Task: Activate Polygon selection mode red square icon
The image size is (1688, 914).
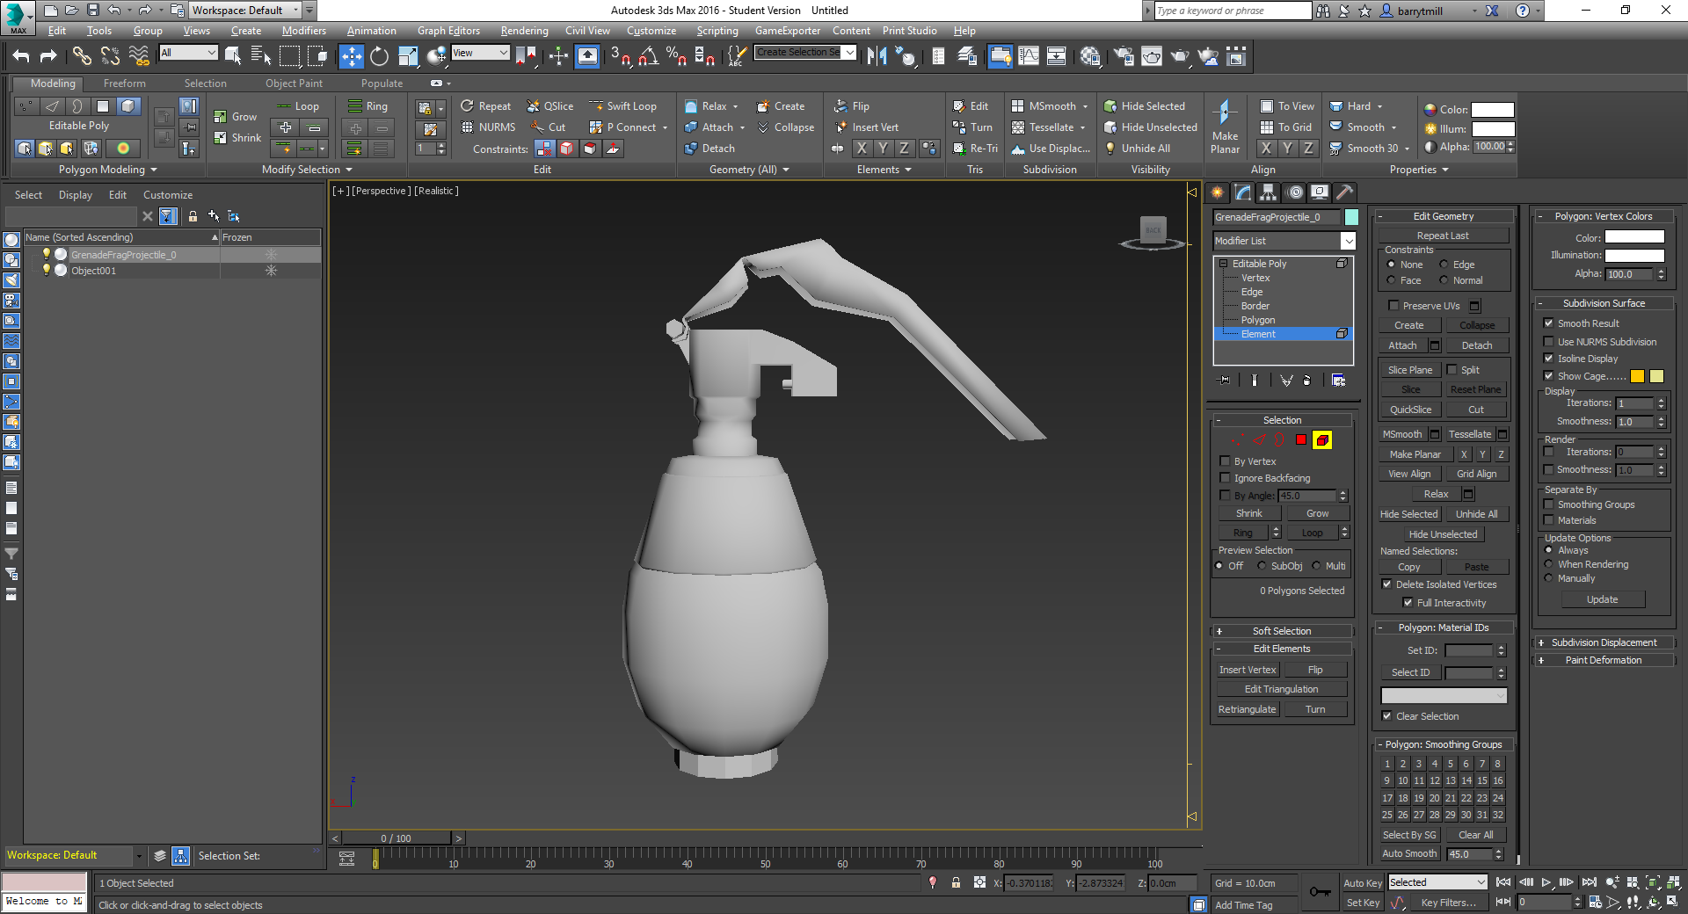Action: coord(1301,439)
